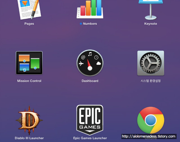Screen dimensions: 180x142
Task: Click the 'Numbers' label text
Action: (90, 24)
